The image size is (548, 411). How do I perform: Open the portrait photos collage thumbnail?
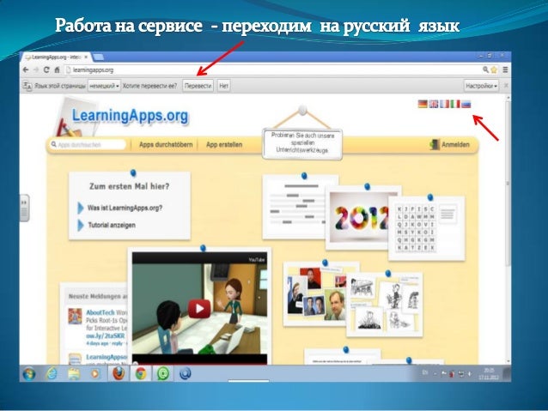315,293
